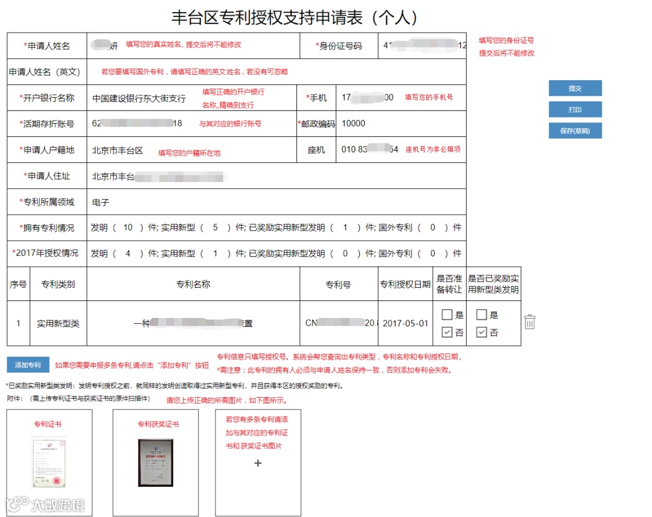Edit 2017年授权情况 国外专利 count 0

coord(433,253)
